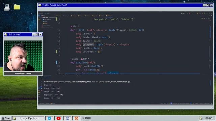This screenshot has width=216, height=121.
Task: Minimize the 'EtO jA iBat' window
Action: click(33, 34)
